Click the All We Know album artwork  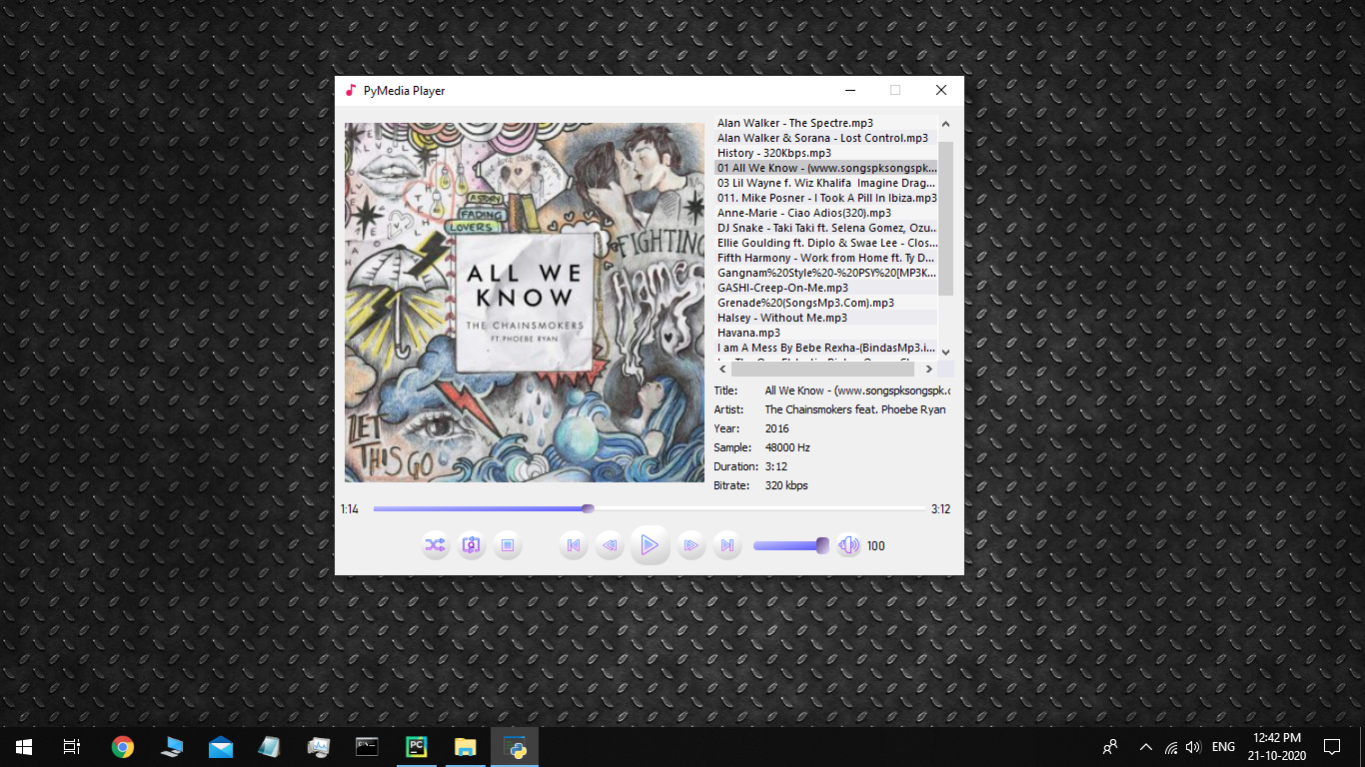click(x=525, y=303)
